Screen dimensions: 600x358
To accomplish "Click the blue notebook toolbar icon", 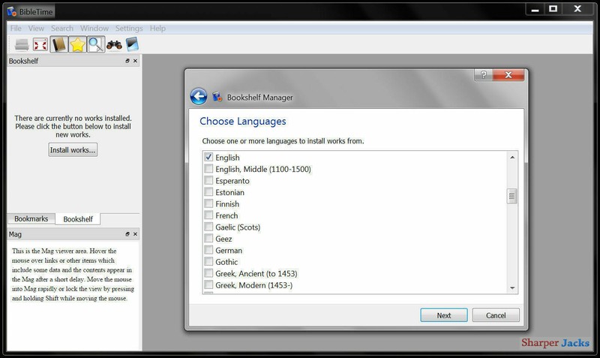I will tap(132, 44).
